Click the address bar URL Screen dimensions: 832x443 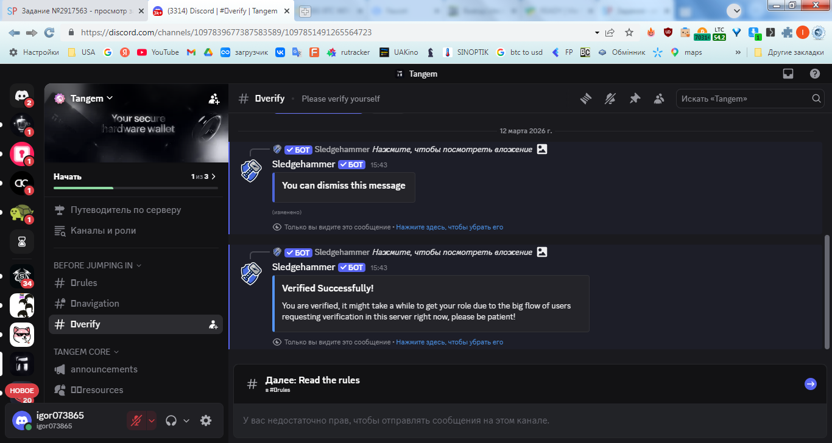[x=226, y=32]
